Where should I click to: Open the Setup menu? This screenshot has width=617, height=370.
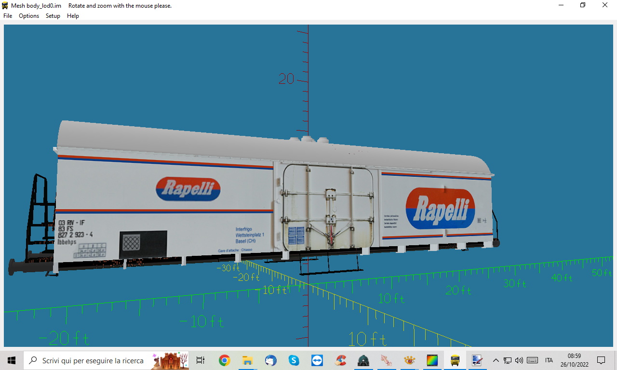(x=53, y=16)
